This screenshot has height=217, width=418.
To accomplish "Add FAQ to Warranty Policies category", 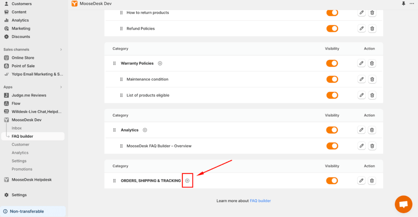I will (160, 63).
